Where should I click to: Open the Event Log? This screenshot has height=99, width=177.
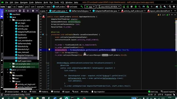153,92
